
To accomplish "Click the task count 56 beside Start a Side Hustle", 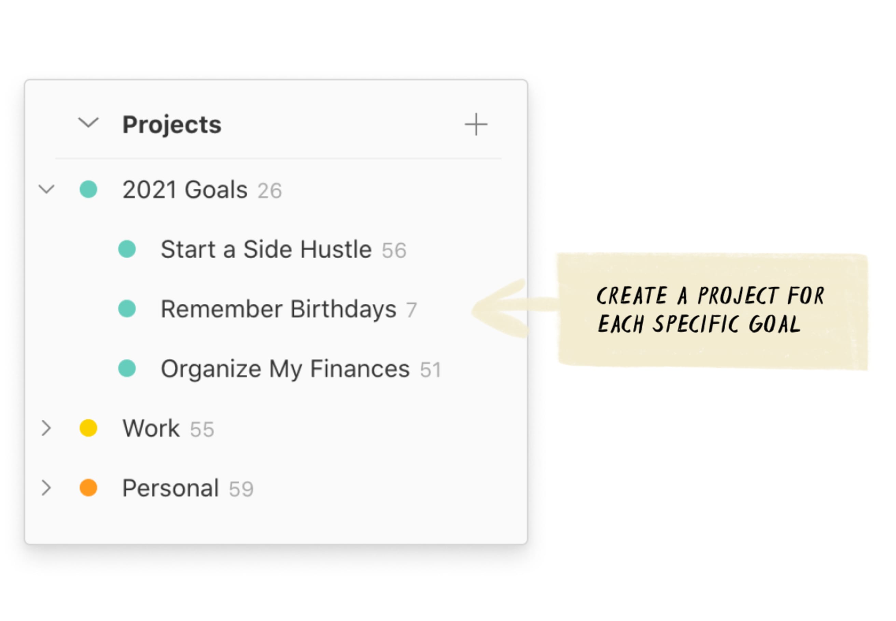I will [x=394, y=250].
